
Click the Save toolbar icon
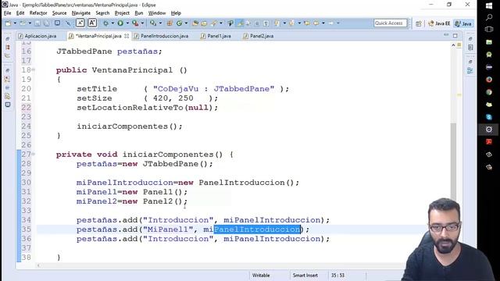pos(37,23)
